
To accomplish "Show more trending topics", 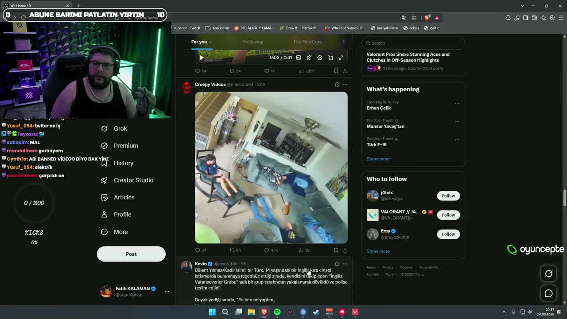I will click(x=378, y=159).
